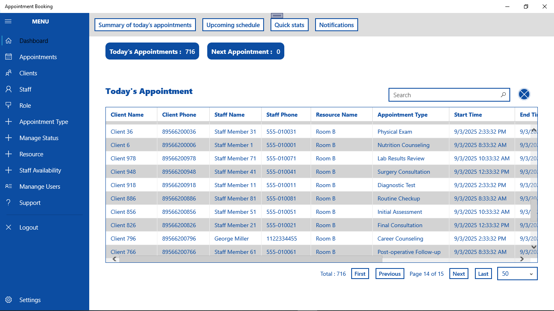Select the Clients people icon

pyautogui.click(x=9, y=73)
